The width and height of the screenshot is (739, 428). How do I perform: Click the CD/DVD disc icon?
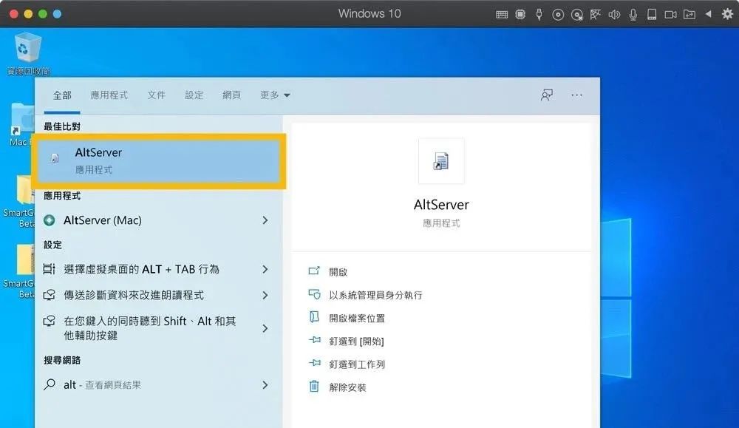(x=557, y=15)
